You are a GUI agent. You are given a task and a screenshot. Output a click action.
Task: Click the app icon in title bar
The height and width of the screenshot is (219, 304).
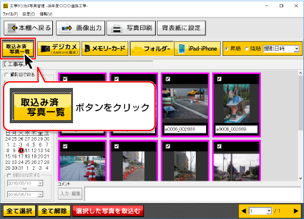(x=5, y=6)
